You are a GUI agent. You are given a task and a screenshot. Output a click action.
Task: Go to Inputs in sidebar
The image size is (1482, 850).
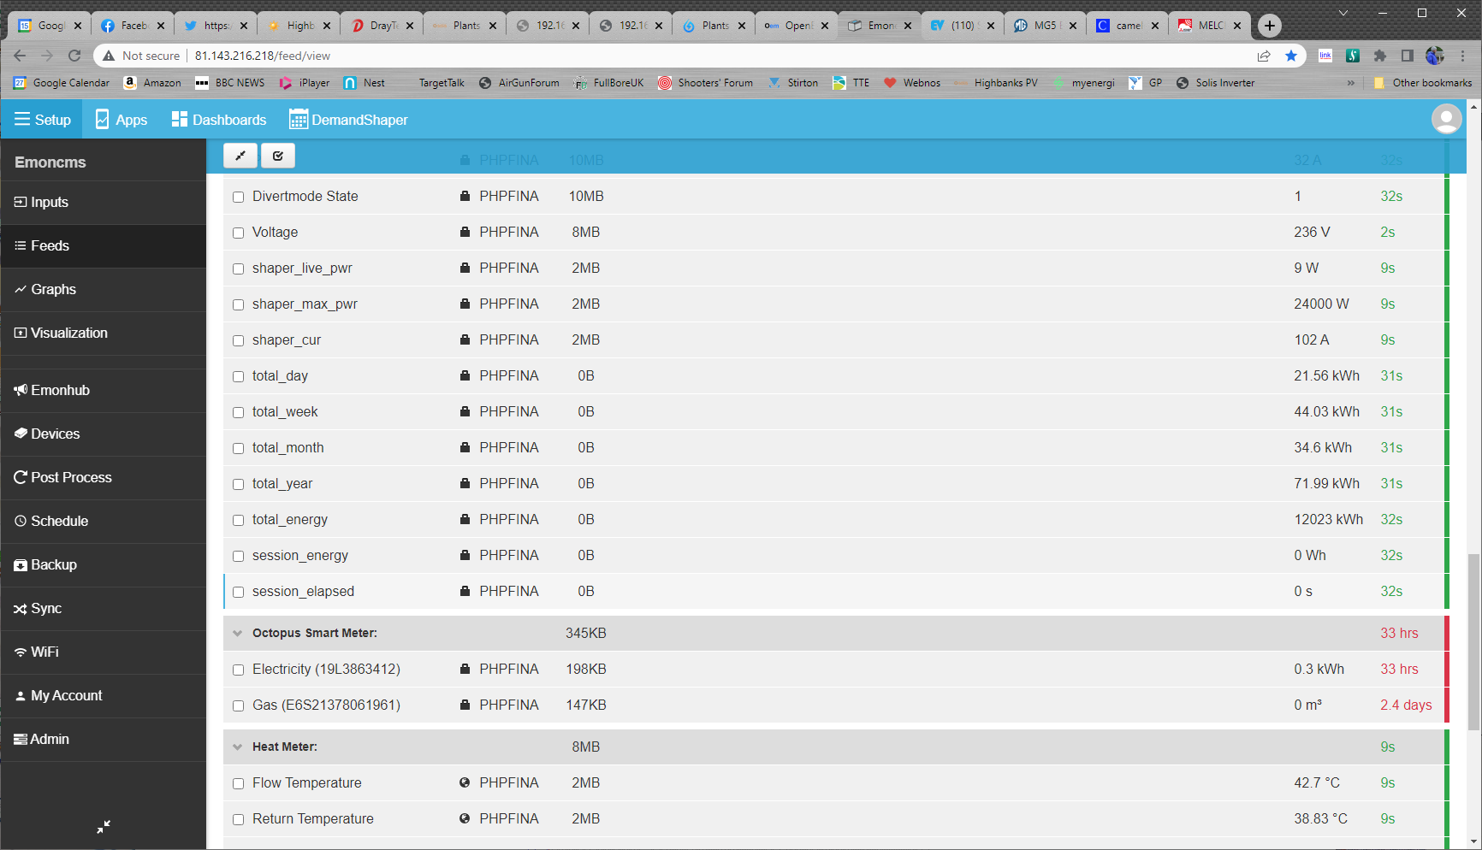50,203
